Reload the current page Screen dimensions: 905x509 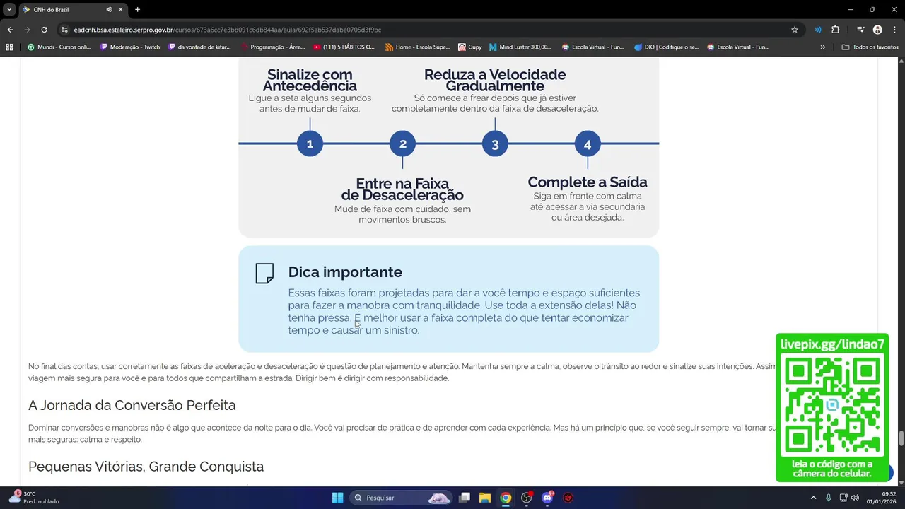point(44,30)
